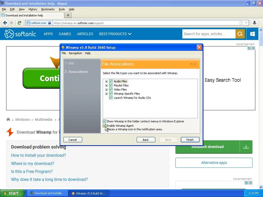
Task: Open Is this a Free Program link
Action: (32, 172)
